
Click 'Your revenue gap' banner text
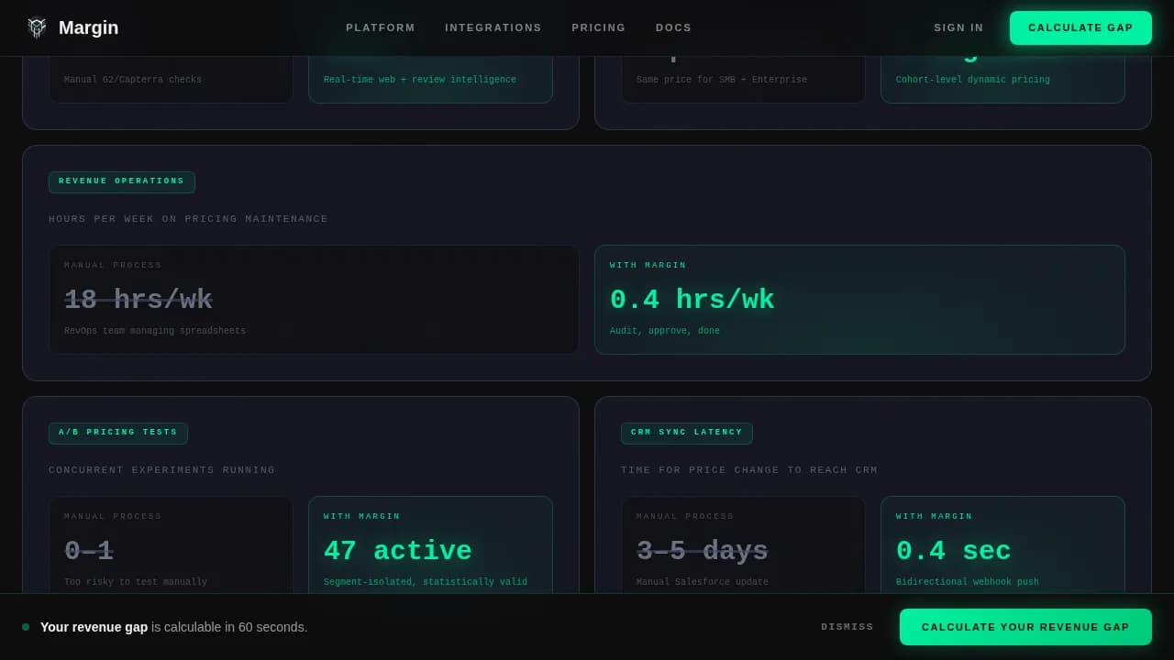[94, 627]
